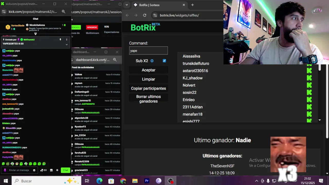Expand the browser tab search dropdown

pos(126,5)
